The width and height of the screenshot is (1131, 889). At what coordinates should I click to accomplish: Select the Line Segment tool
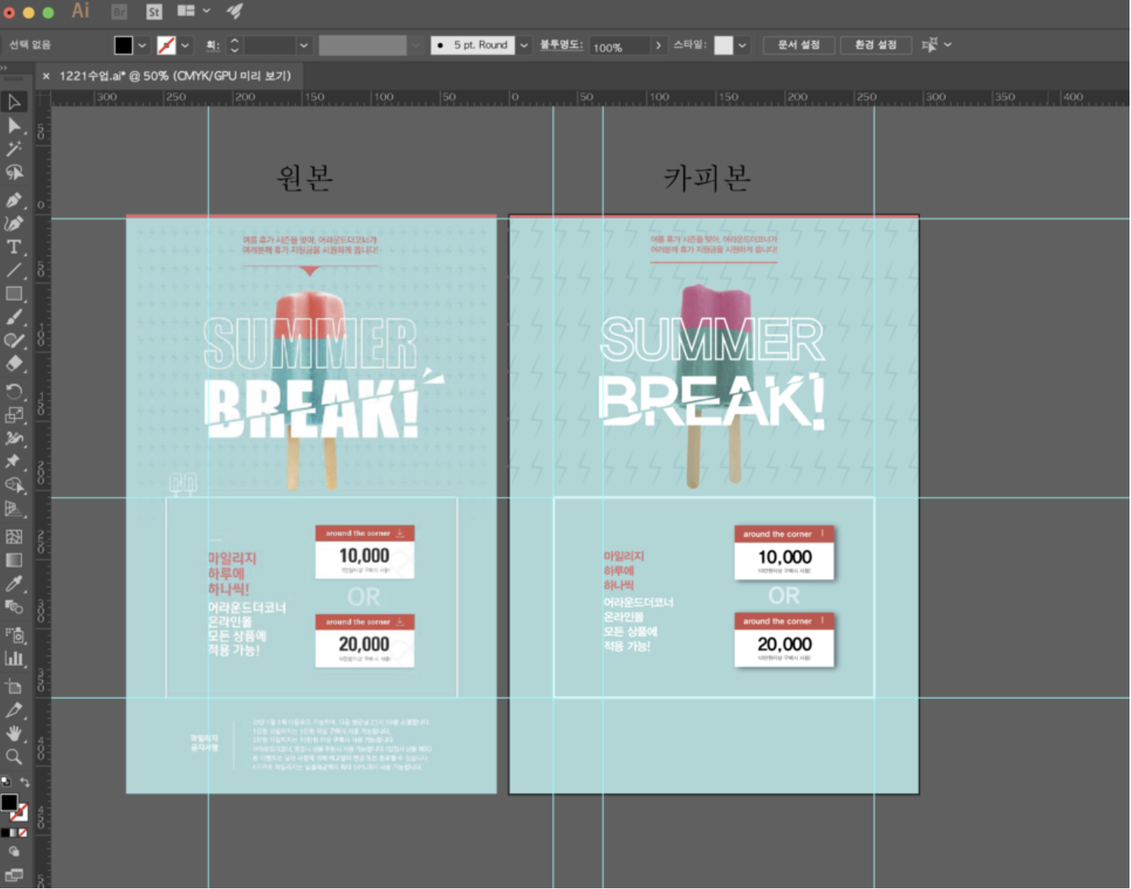pyautogui.click(x=14, y=270)
